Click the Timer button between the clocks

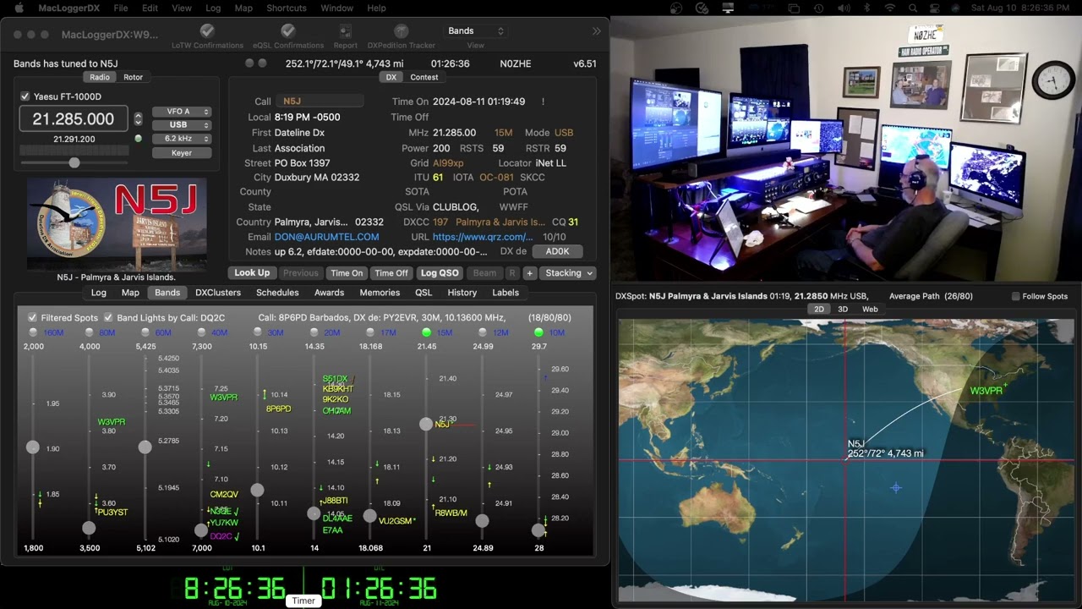coord(303,601)
